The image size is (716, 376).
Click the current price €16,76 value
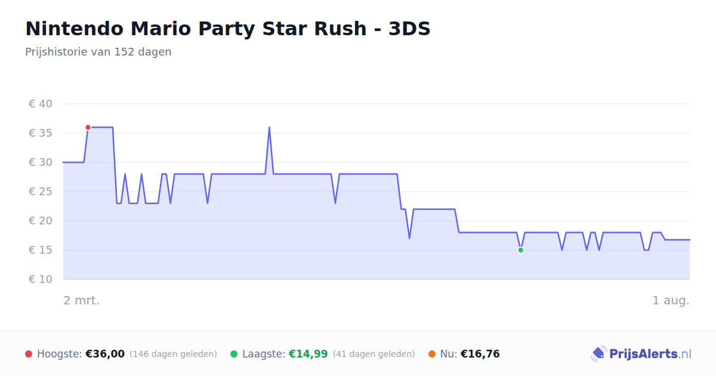point(480,354)
